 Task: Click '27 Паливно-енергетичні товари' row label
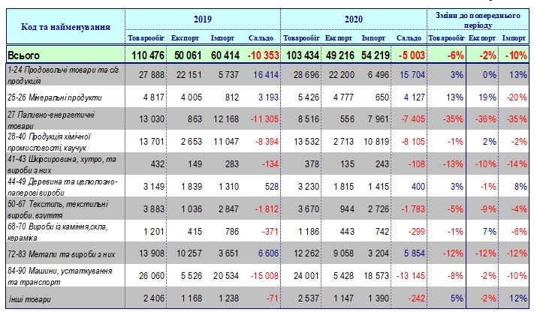[x=51, y=118]
